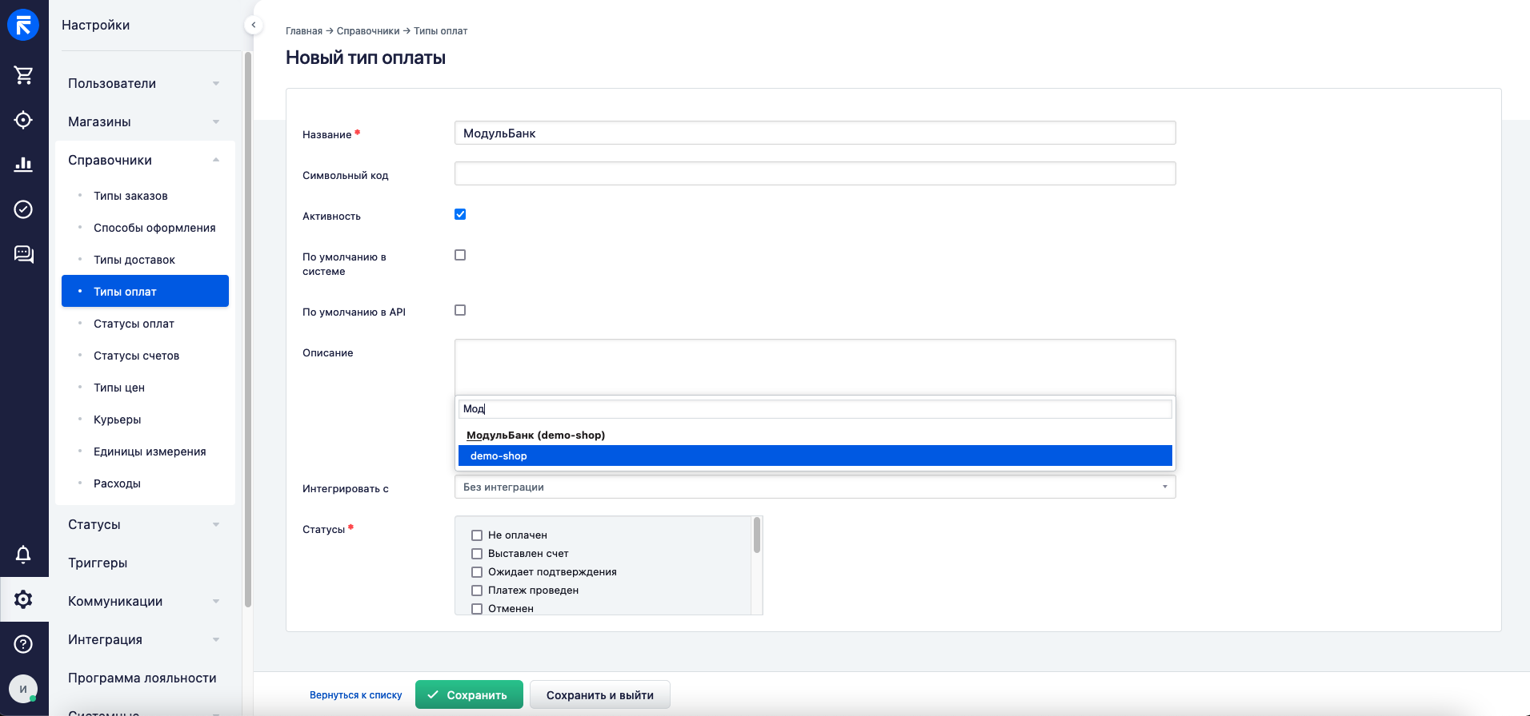Collapse the Справочники section
1530x716 pixels.
coord(145,160)
